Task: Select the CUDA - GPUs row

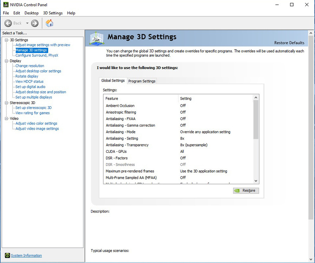Action: (178, 151)
